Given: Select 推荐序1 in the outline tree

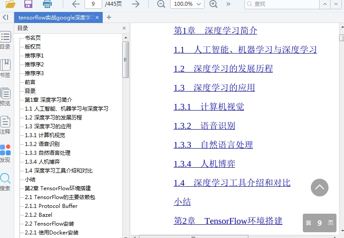Looking at the screenshot, I should (34, 55).
